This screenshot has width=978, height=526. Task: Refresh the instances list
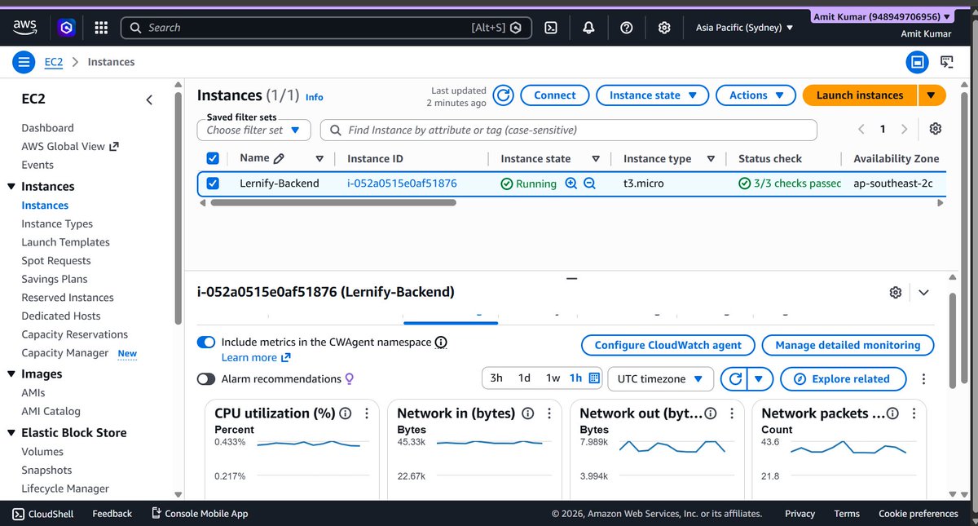click(x=504, y=95)
